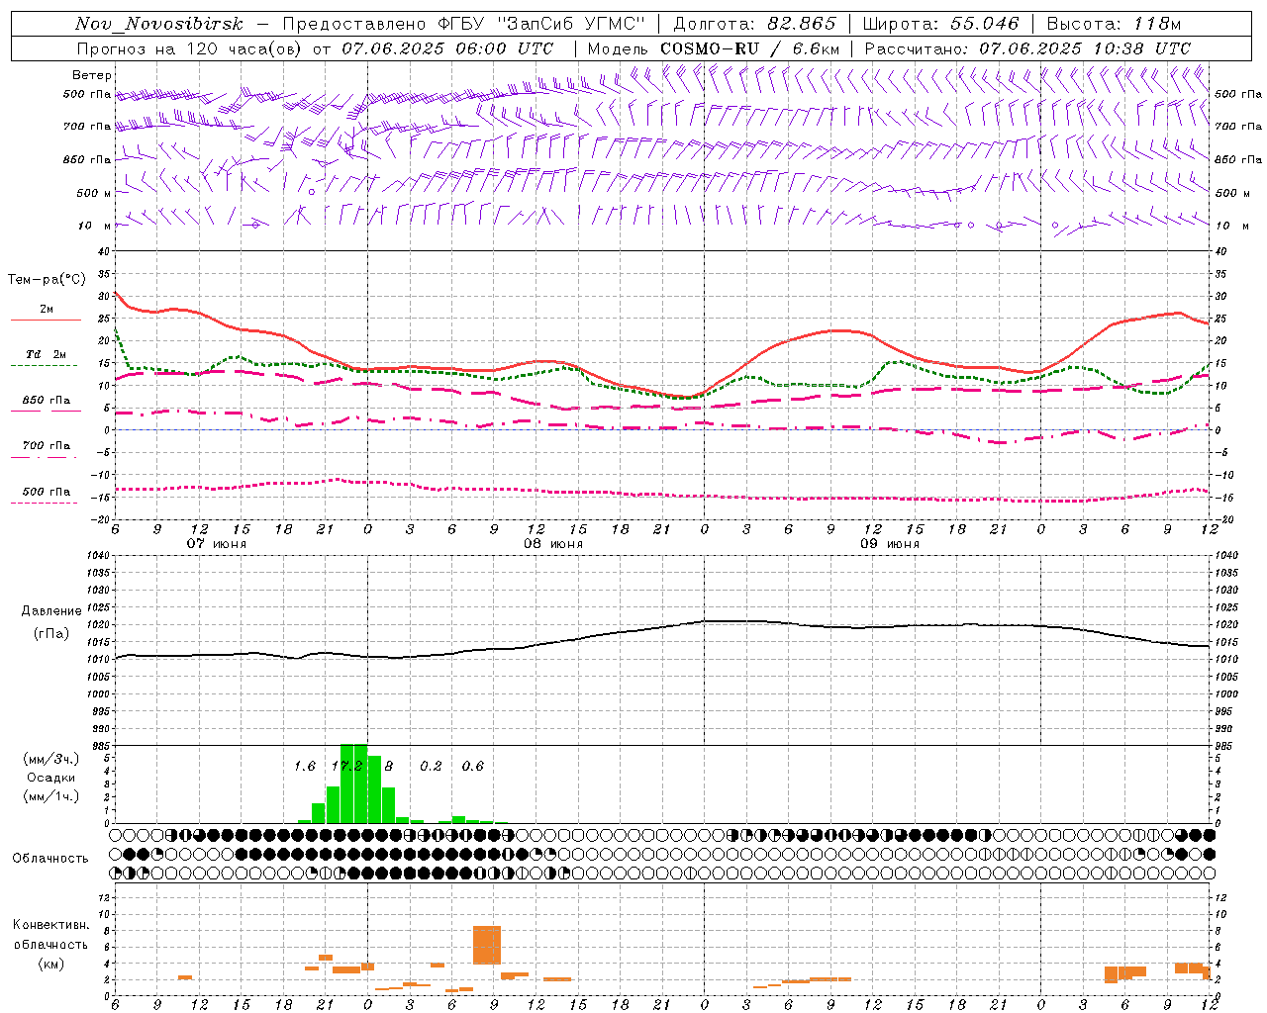The image size is (1267, 1013).
Task: Select the 0.6 precipitation total value
Action: click(x=473, y=767)
